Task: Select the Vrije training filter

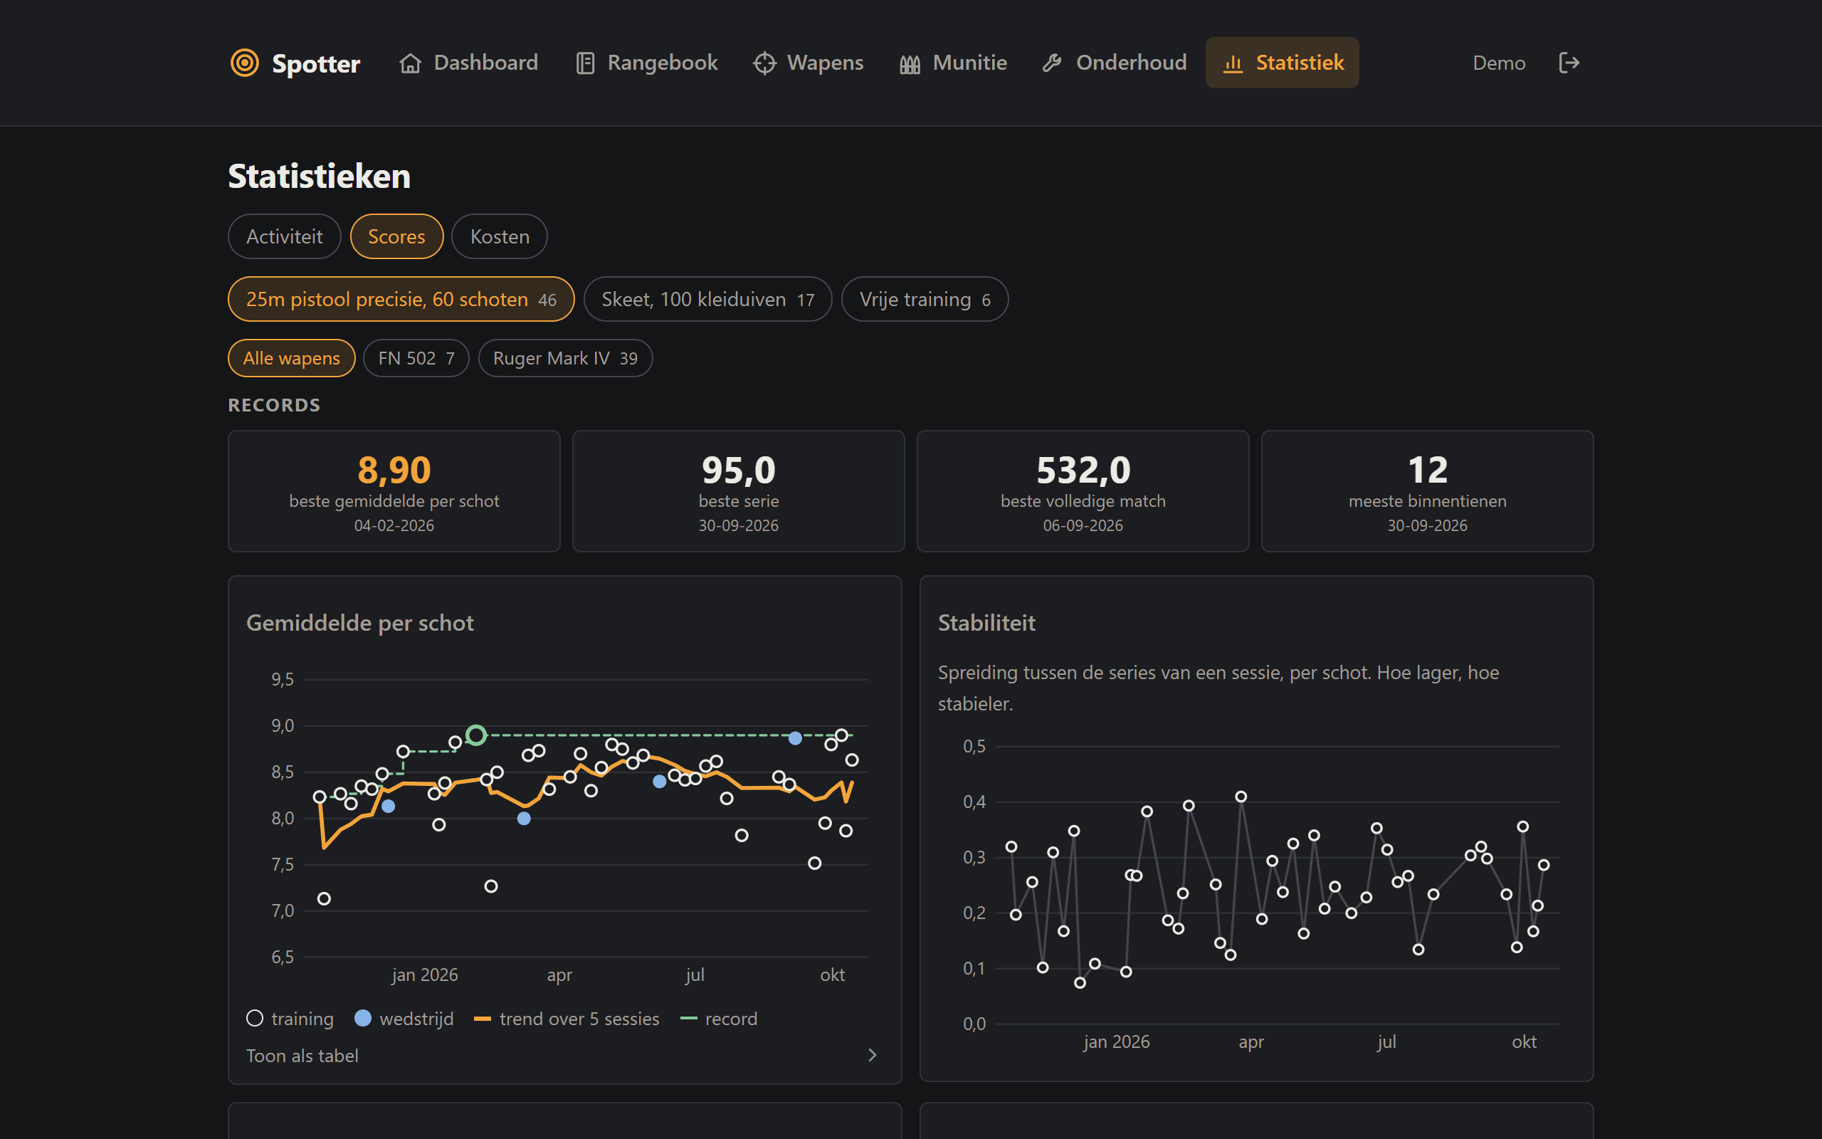Action: coord(925,299)
